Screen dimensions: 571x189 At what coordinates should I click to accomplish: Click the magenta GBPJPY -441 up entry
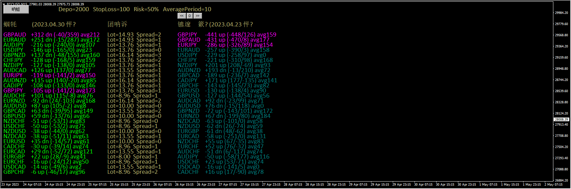click(226, 35)
